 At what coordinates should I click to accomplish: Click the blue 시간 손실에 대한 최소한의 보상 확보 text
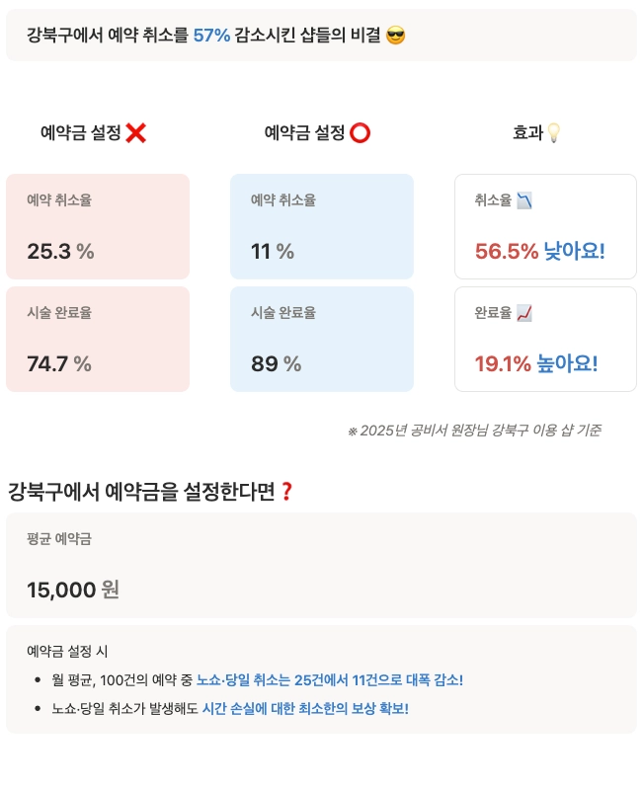click(304, 709)
